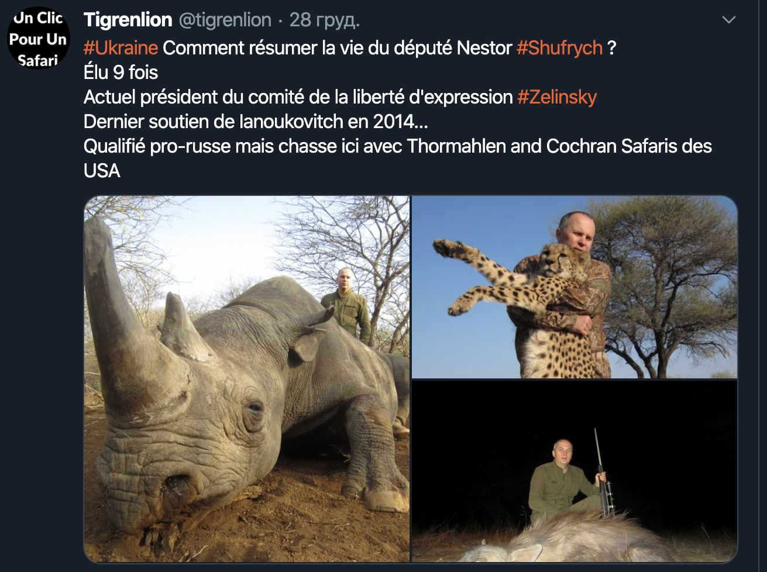The height and width of the screenshot is (572, 767).
Task: Open the Tigrenlion display name profile link
Action: click(128, 20)
